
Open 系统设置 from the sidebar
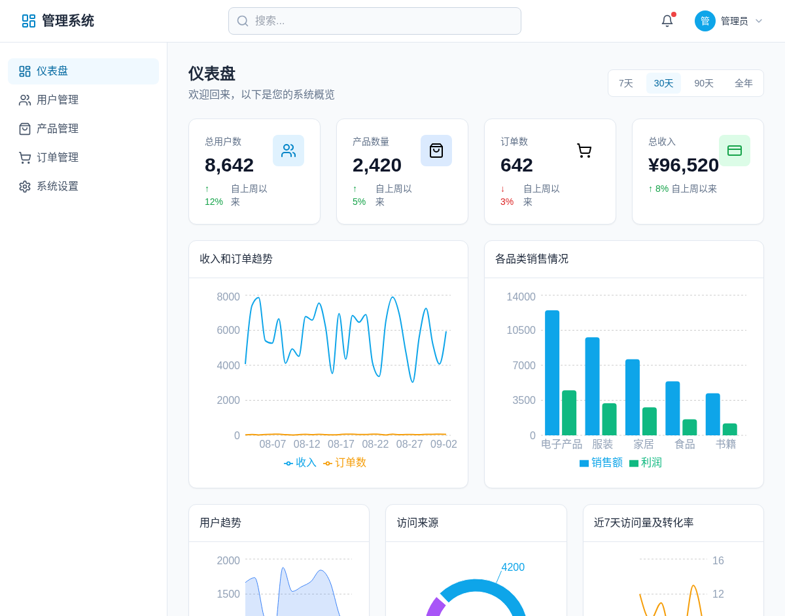(x=58, y=187)
